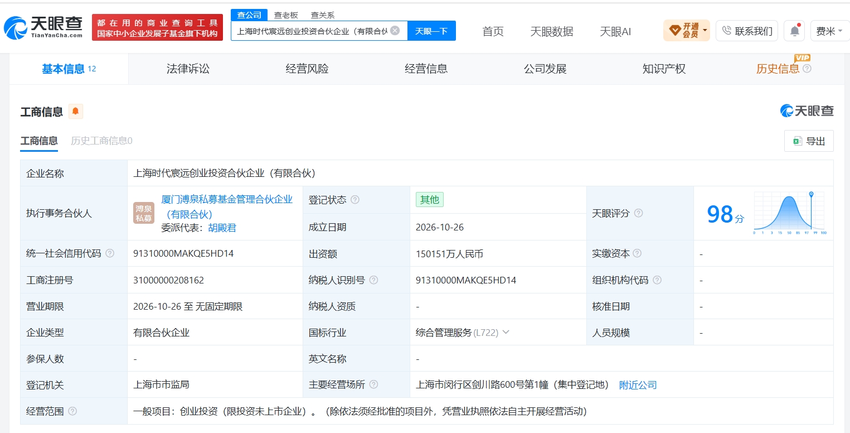
Task: Click 导出 export button
Action: [x=809, y=141]
